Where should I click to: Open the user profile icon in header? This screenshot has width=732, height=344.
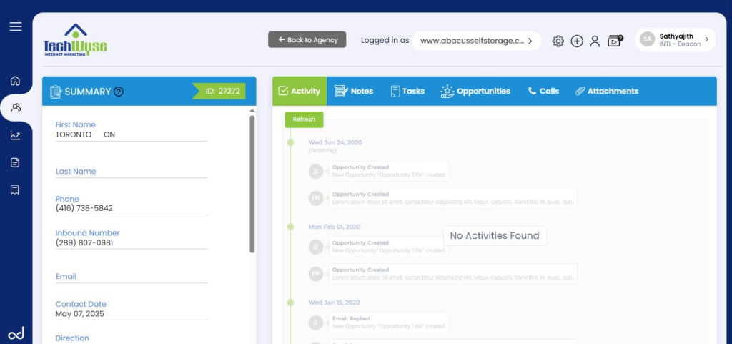(x=595, y=41)
